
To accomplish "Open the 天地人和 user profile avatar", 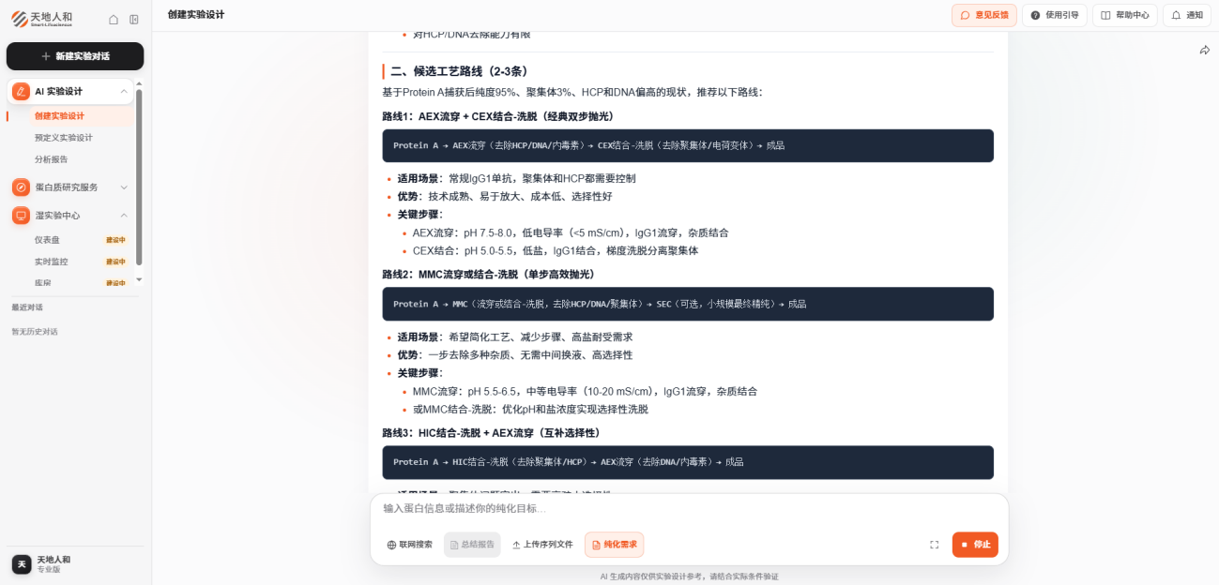I will 22,564.
